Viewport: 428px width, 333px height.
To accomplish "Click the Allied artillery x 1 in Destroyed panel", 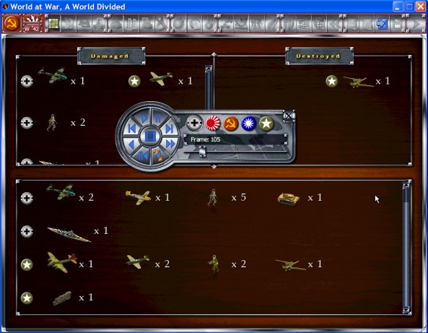I will pyautogui.click(x=359, y=82).
